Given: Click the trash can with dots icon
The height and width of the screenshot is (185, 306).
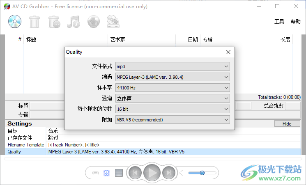Looking at the screenshot, I should point(54,22).
